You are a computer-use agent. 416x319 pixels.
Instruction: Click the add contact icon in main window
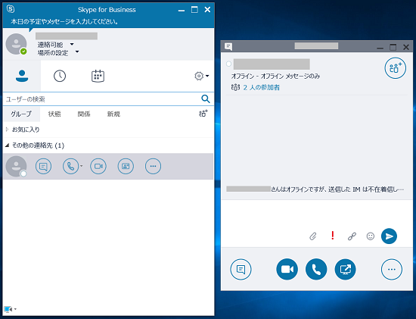click(203, 113)
